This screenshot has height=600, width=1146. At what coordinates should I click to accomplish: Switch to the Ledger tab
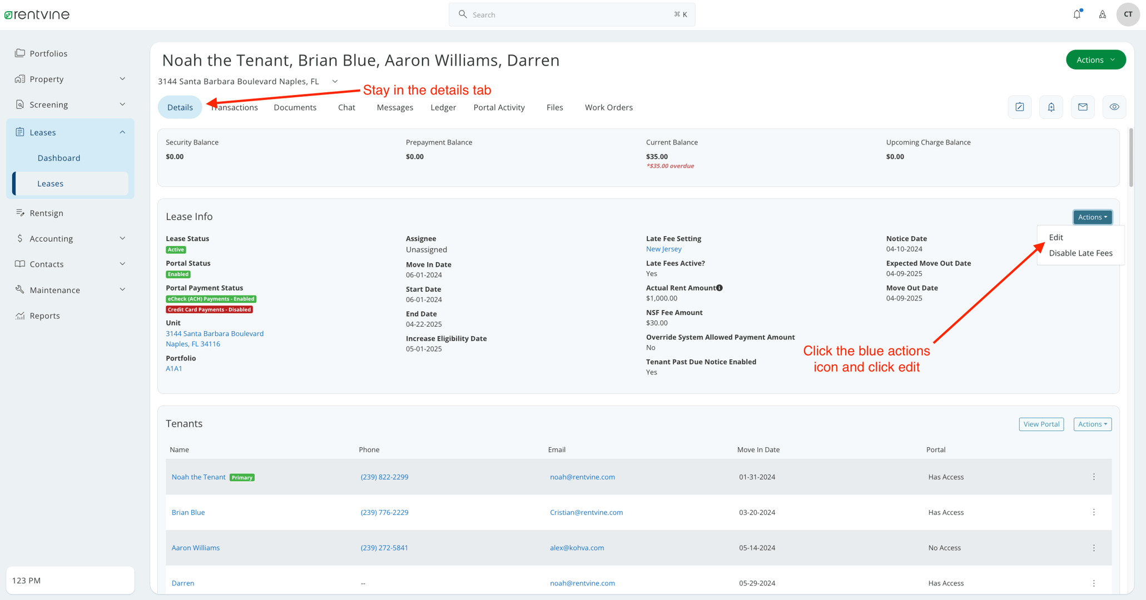pyautogui.click(x=443, y=107)
